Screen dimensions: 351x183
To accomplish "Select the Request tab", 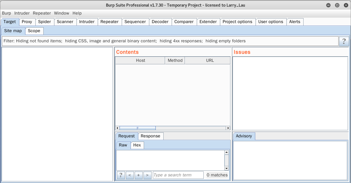I will pyautogui.click(x=126, y=136).
